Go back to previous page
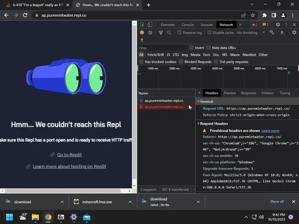The image size is (299, 224). click(6, 15)
